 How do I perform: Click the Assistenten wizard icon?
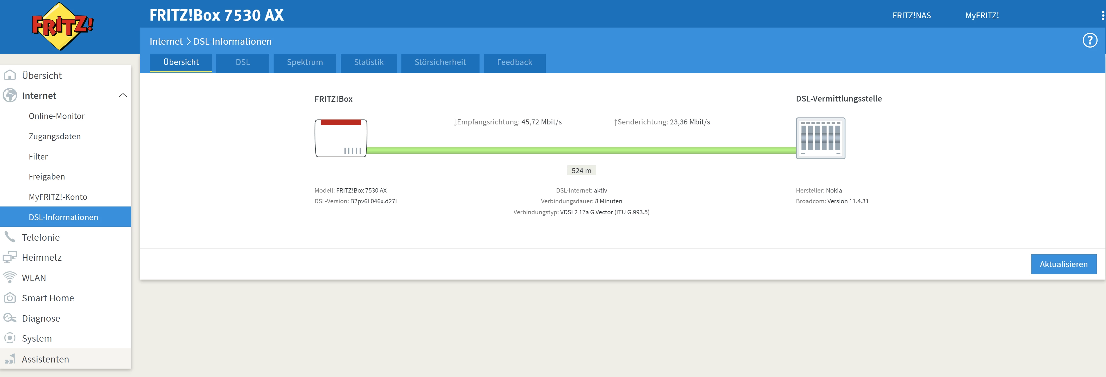pyautogui.click(x=10, y=358)
